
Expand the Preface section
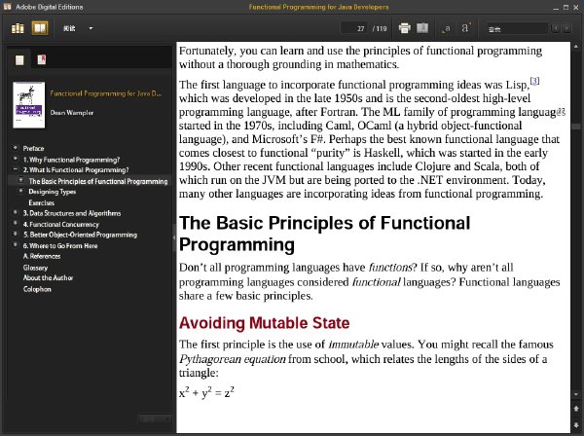pos(16,148)
